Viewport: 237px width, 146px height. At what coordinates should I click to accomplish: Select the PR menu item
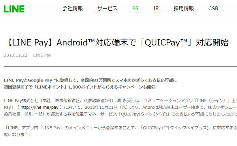tap(135, 8)
